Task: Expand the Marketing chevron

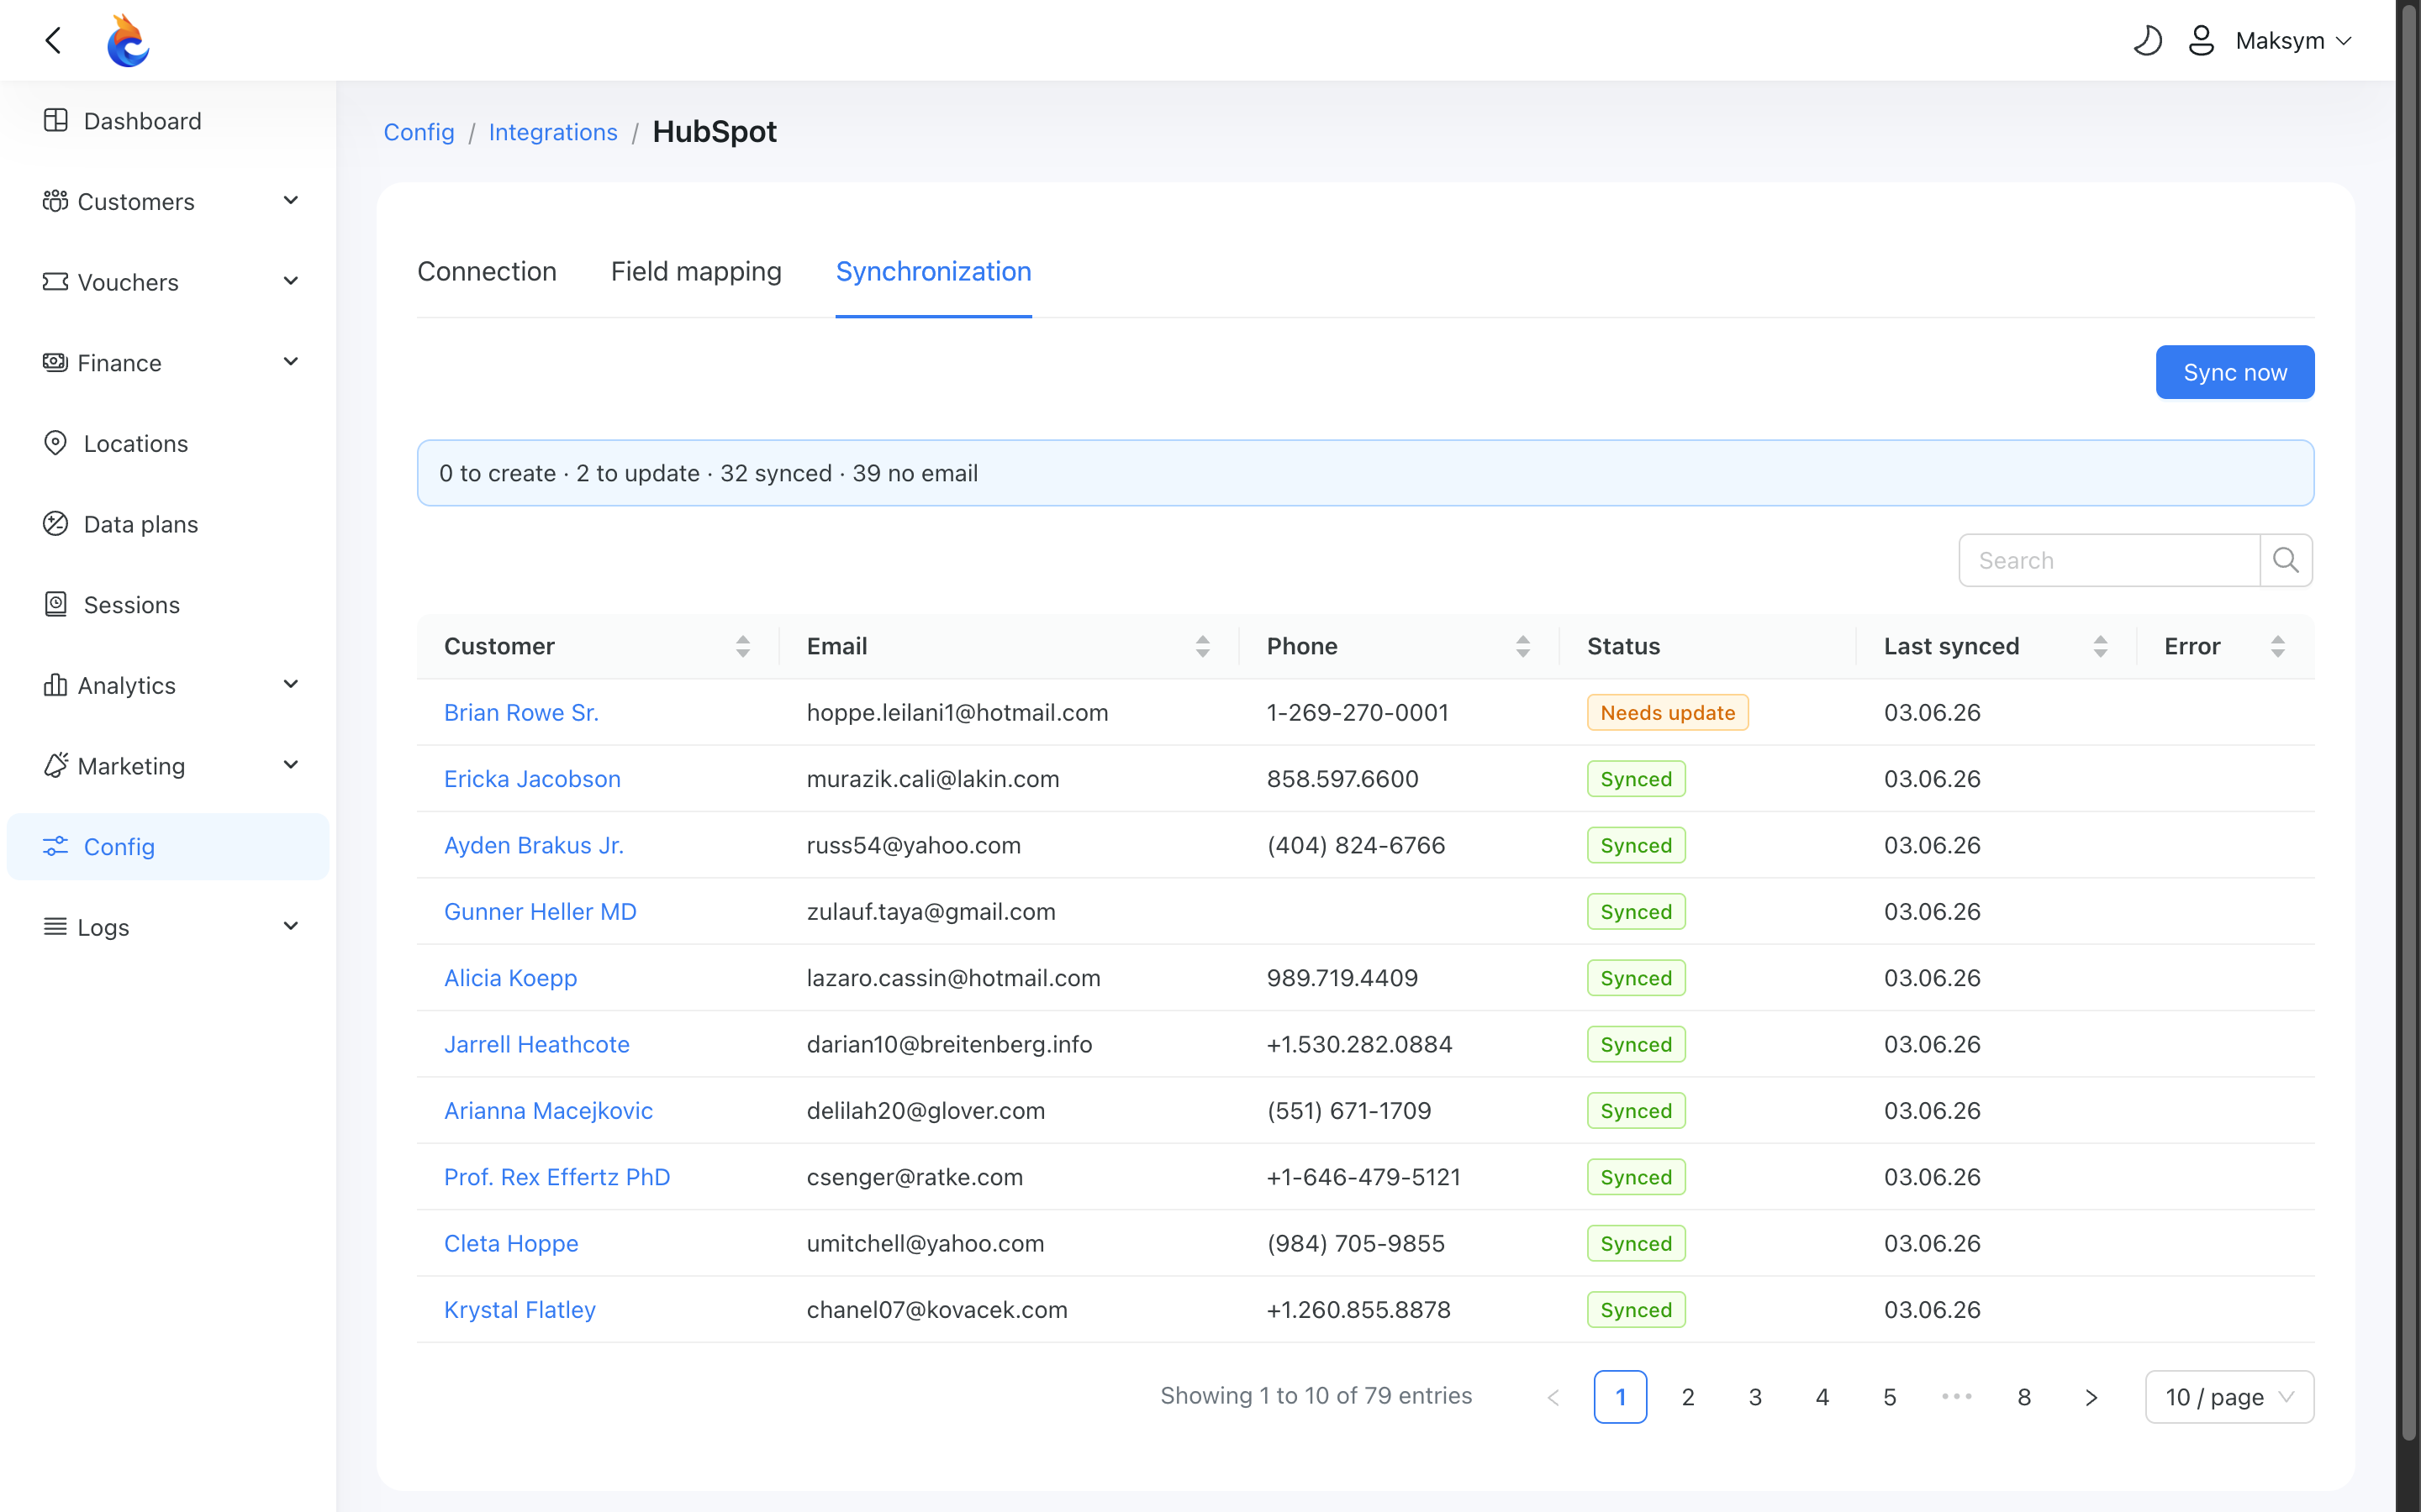Action: coord(291,766)
